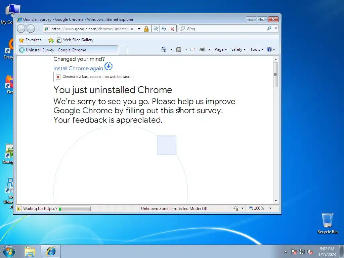
Task: Open the recent pages dropdown arrow
Action: pyautogui.click(x=38, y=29)
